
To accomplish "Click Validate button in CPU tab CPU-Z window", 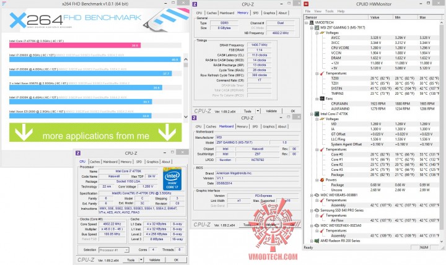I will pyautogui.click(x=154, y=260).
